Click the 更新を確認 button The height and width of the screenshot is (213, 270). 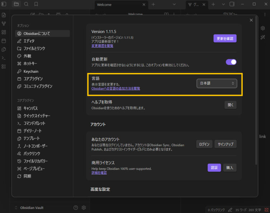tap(225, 38)
